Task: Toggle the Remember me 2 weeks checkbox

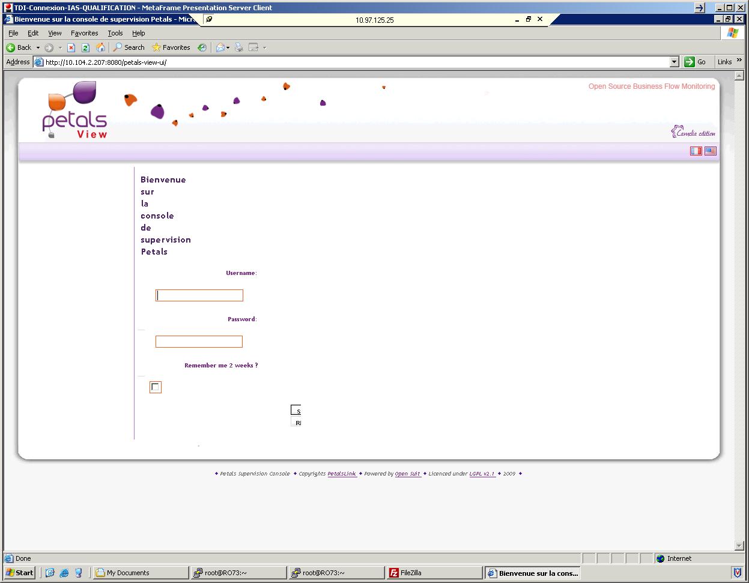Action: (x=156, y=387)
